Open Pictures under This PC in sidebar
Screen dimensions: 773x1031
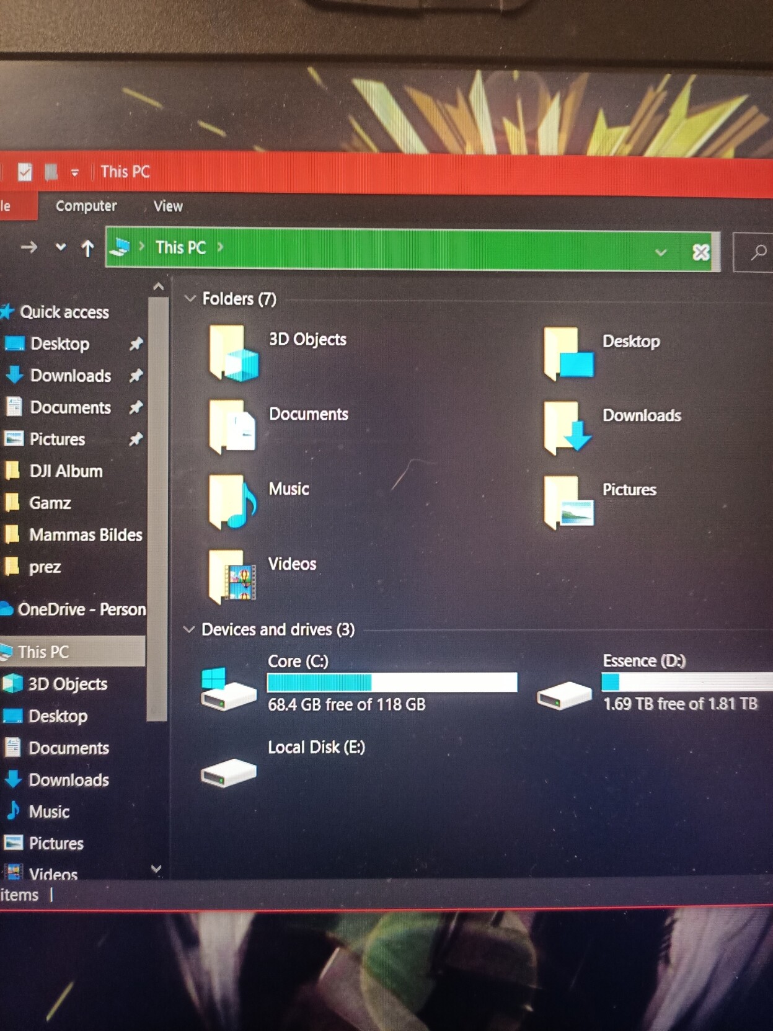tap(56, 843)
